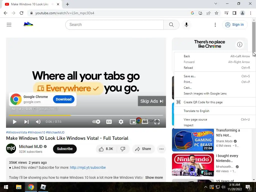
Task: Click the Sign in button
Action: click(x=235, y=25)
